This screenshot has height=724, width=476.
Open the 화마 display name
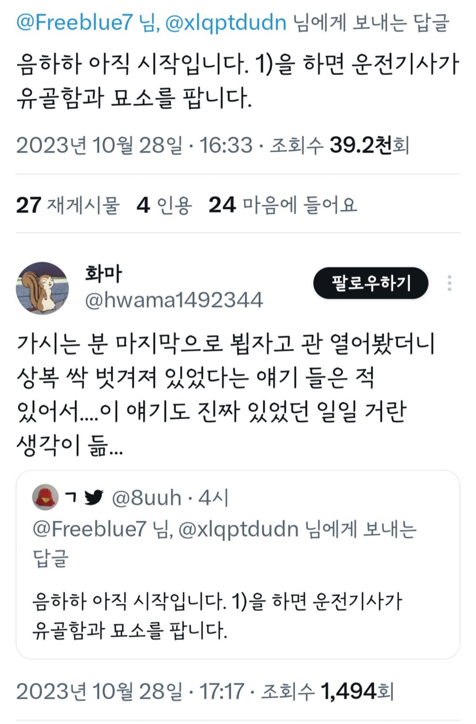point(103,274)
